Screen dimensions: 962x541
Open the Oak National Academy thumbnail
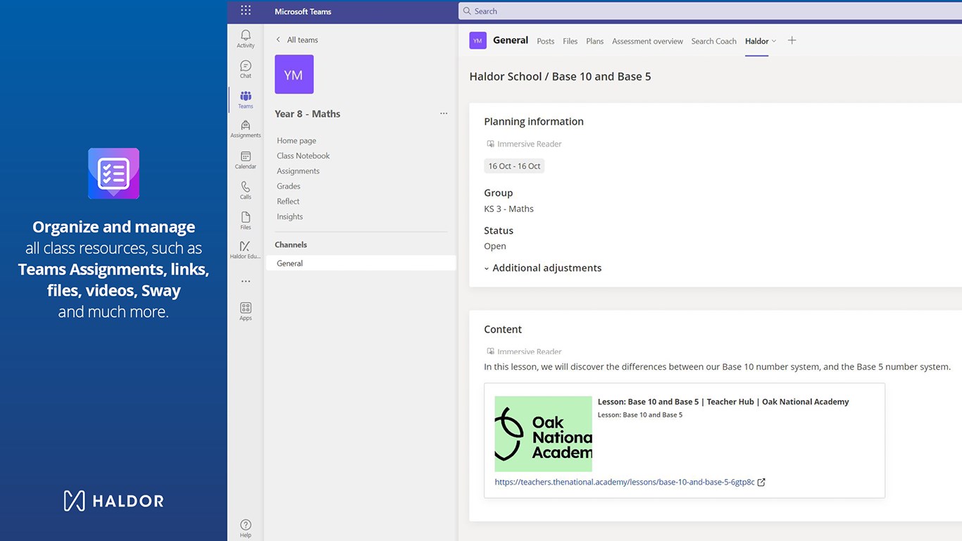(x=543, y=434)
